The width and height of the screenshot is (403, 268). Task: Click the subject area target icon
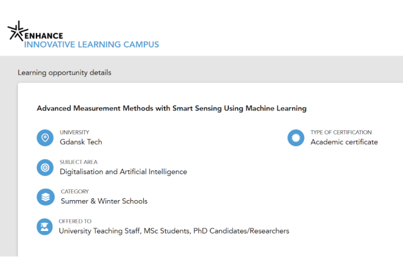click(45, 167)
